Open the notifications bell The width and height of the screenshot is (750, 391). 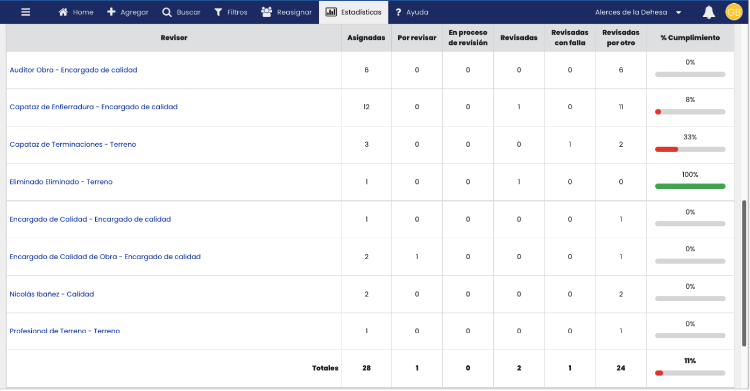(709, 12)
